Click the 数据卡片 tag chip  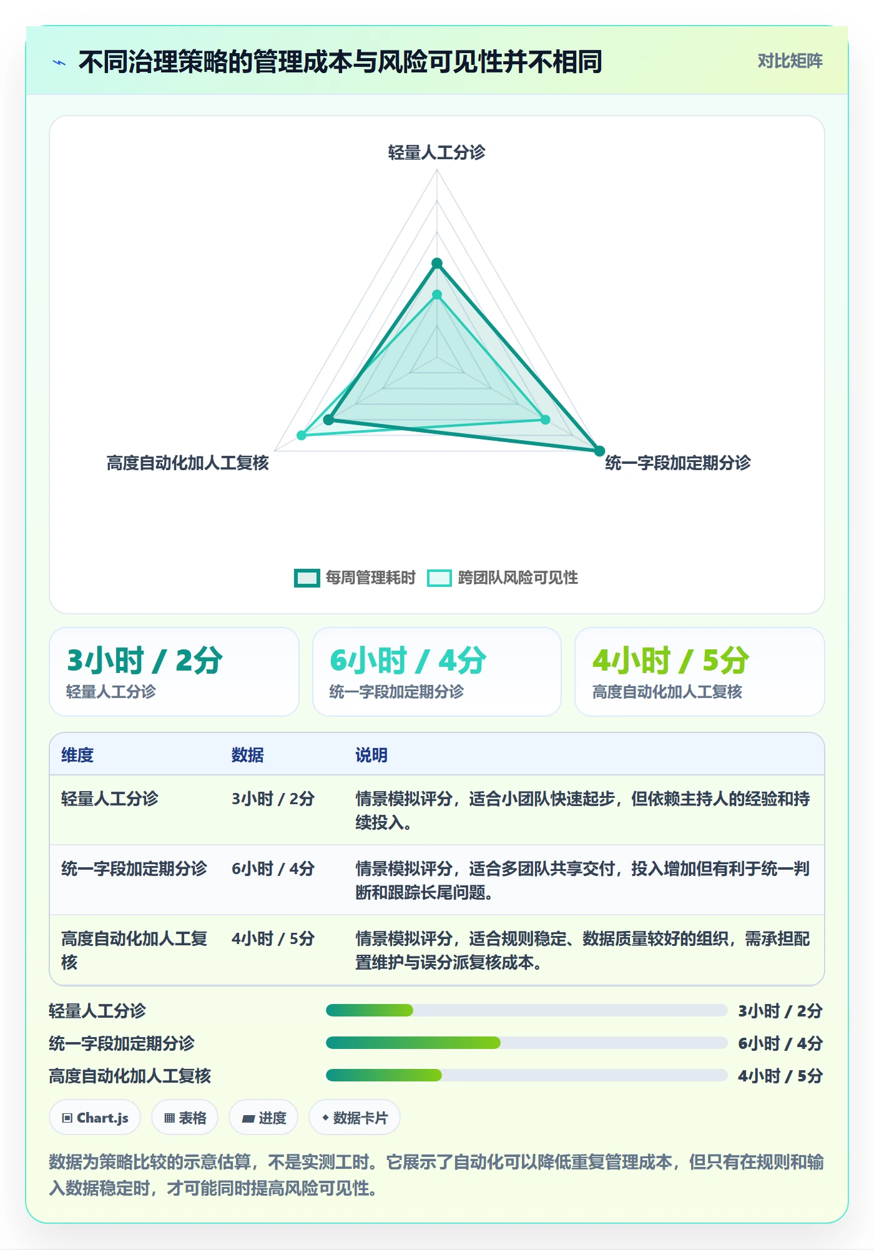(355, 1118)
